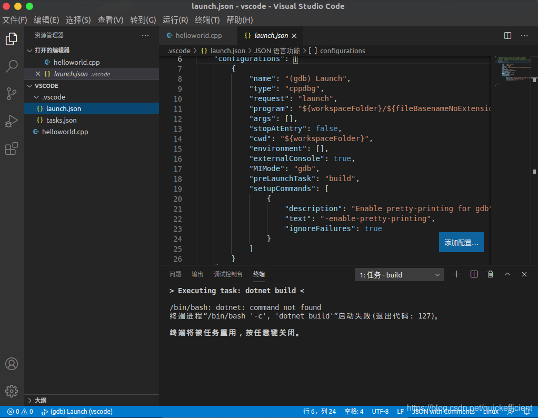Collapse the .vscode folder

tap(36, 97)
